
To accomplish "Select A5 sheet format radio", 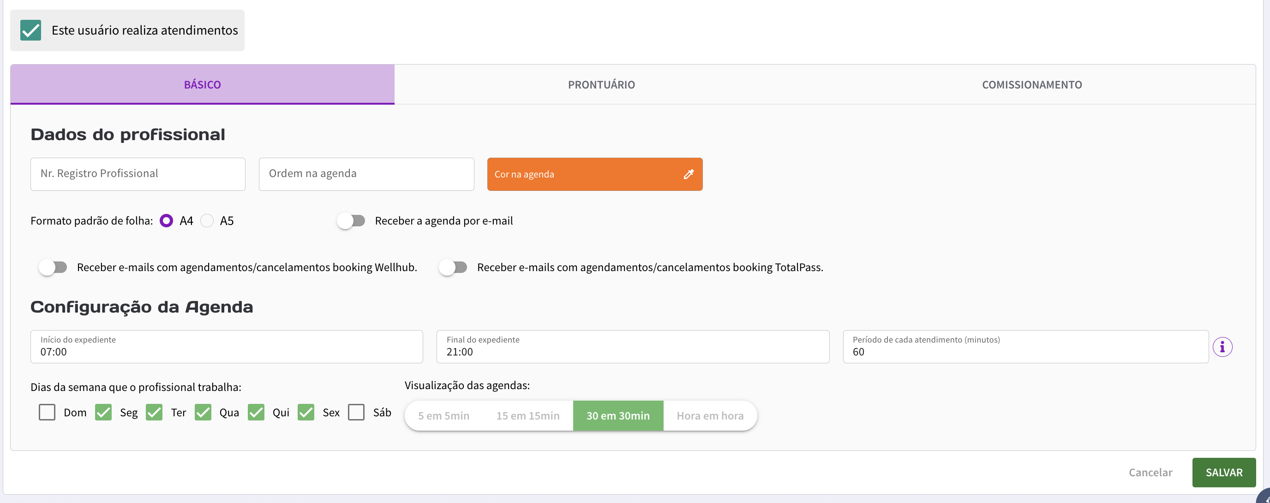I will 207,221.
